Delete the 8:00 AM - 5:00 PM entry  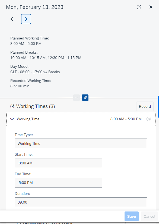149,119
